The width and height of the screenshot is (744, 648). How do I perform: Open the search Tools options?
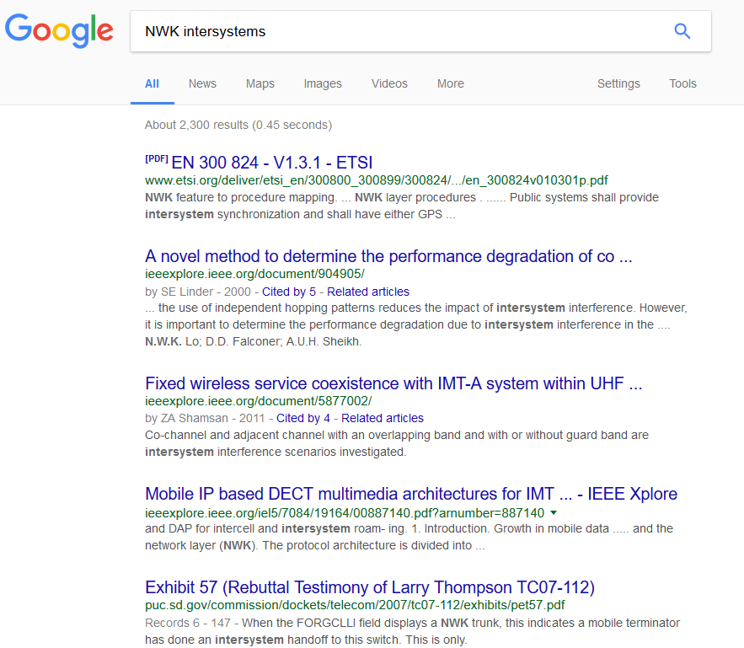pyautogui.click(x=682, y=83)
